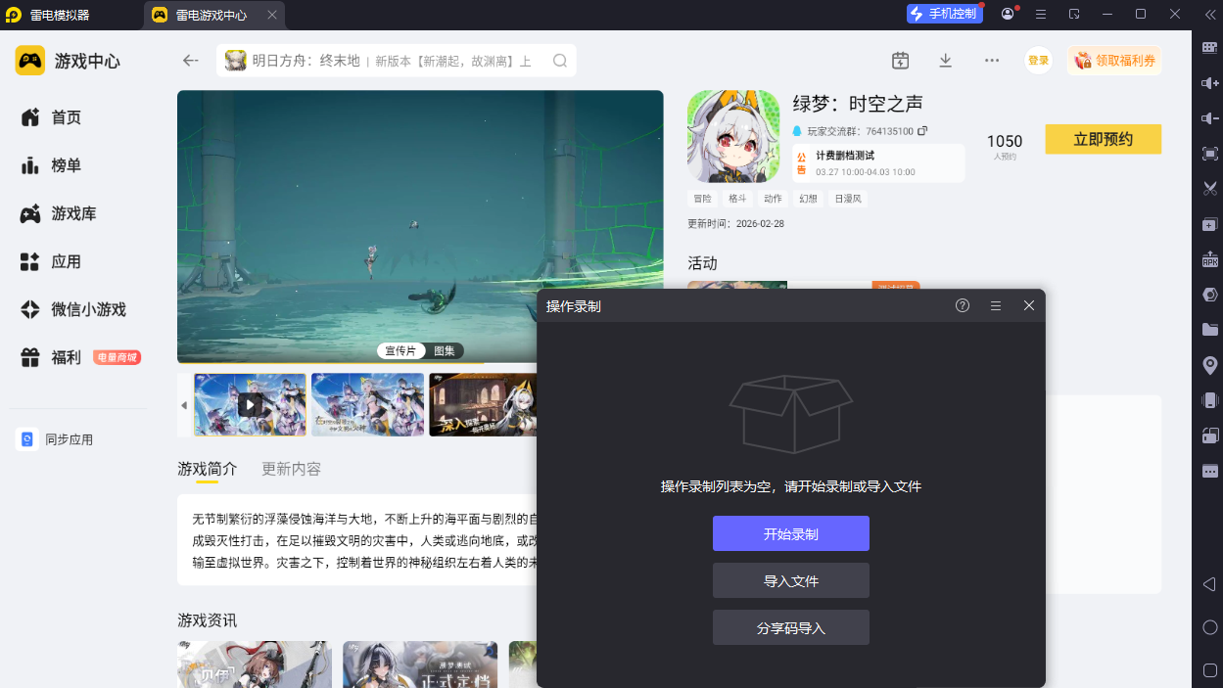Image resolution: width=1223 pixels, height=688 pixels.
Task: Open the APK install tool
Action: coord(1210,259)
